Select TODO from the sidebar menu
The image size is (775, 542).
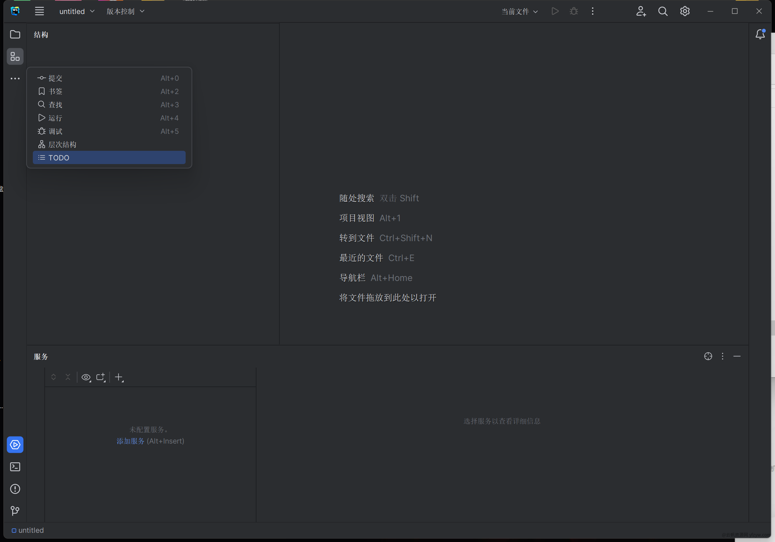point(109,157)
